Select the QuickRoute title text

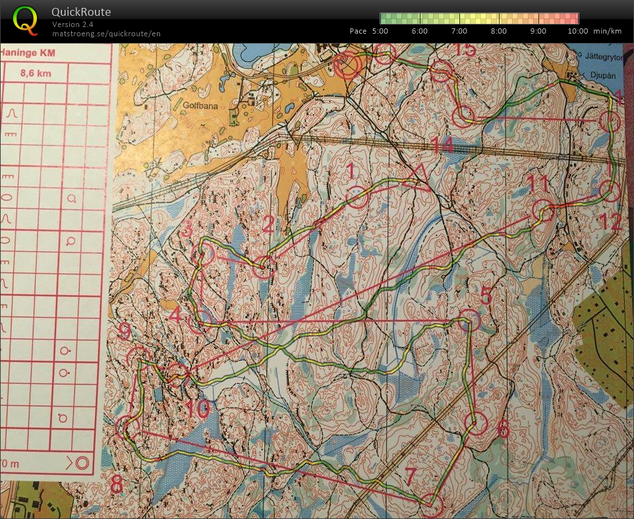81,12
